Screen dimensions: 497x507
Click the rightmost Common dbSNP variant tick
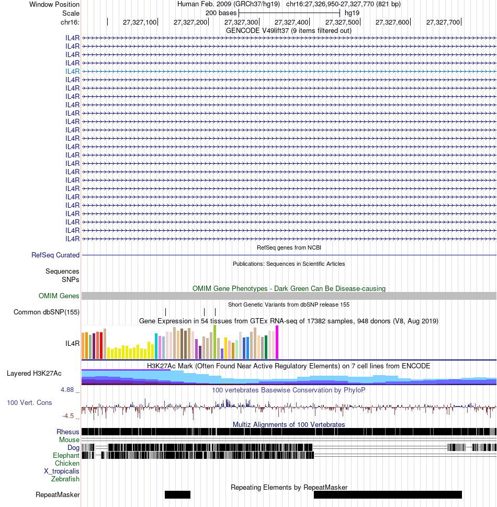tap(216, 312)
